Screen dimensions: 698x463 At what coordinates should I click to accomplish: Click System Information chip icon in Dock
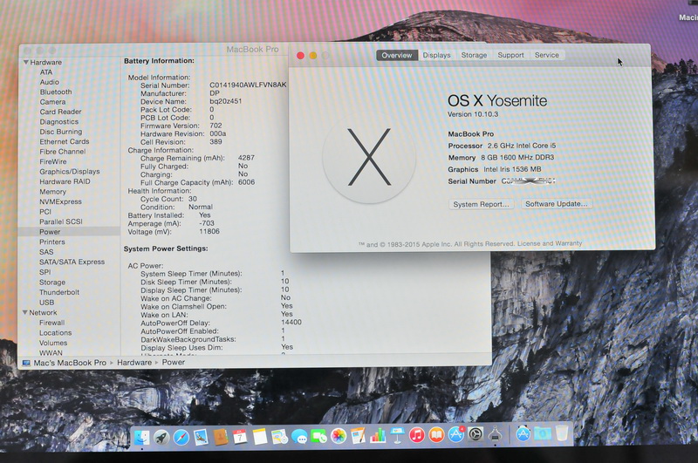[495, 434]
